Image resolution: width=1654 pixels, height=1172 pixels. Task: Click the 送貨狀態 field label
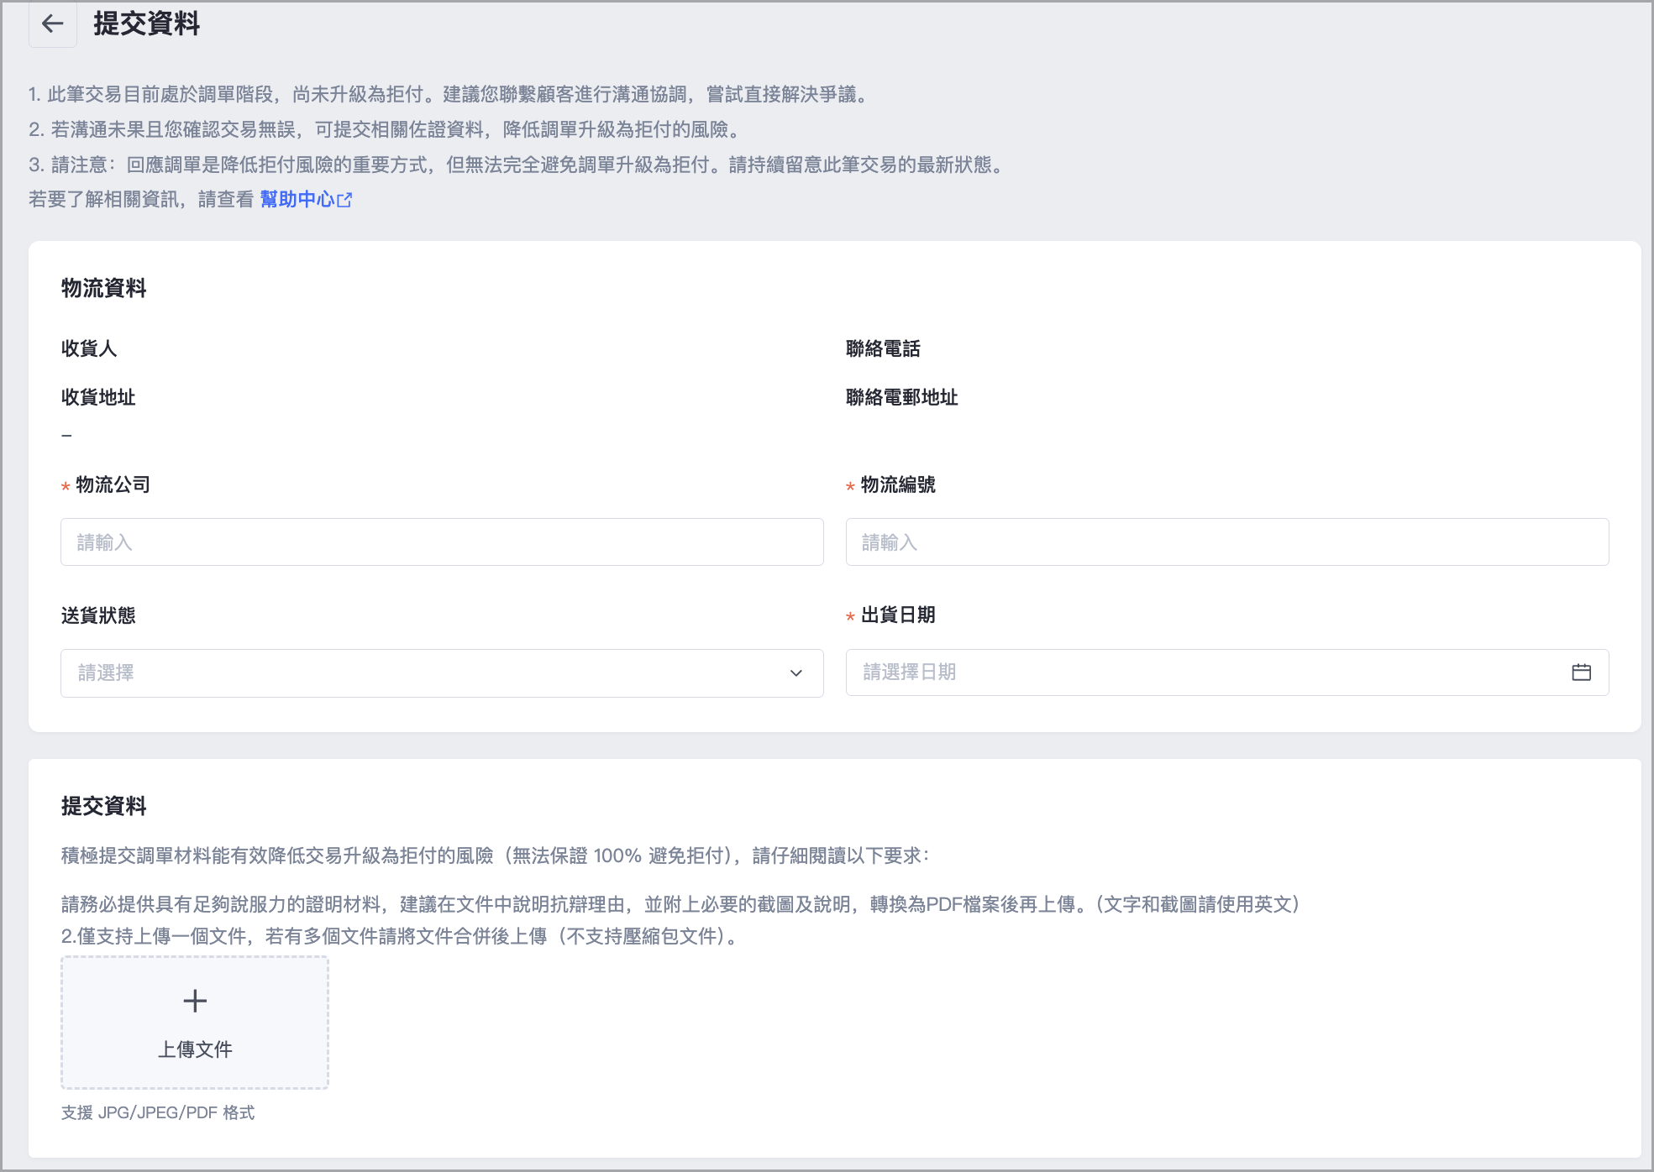pos(98,615)
